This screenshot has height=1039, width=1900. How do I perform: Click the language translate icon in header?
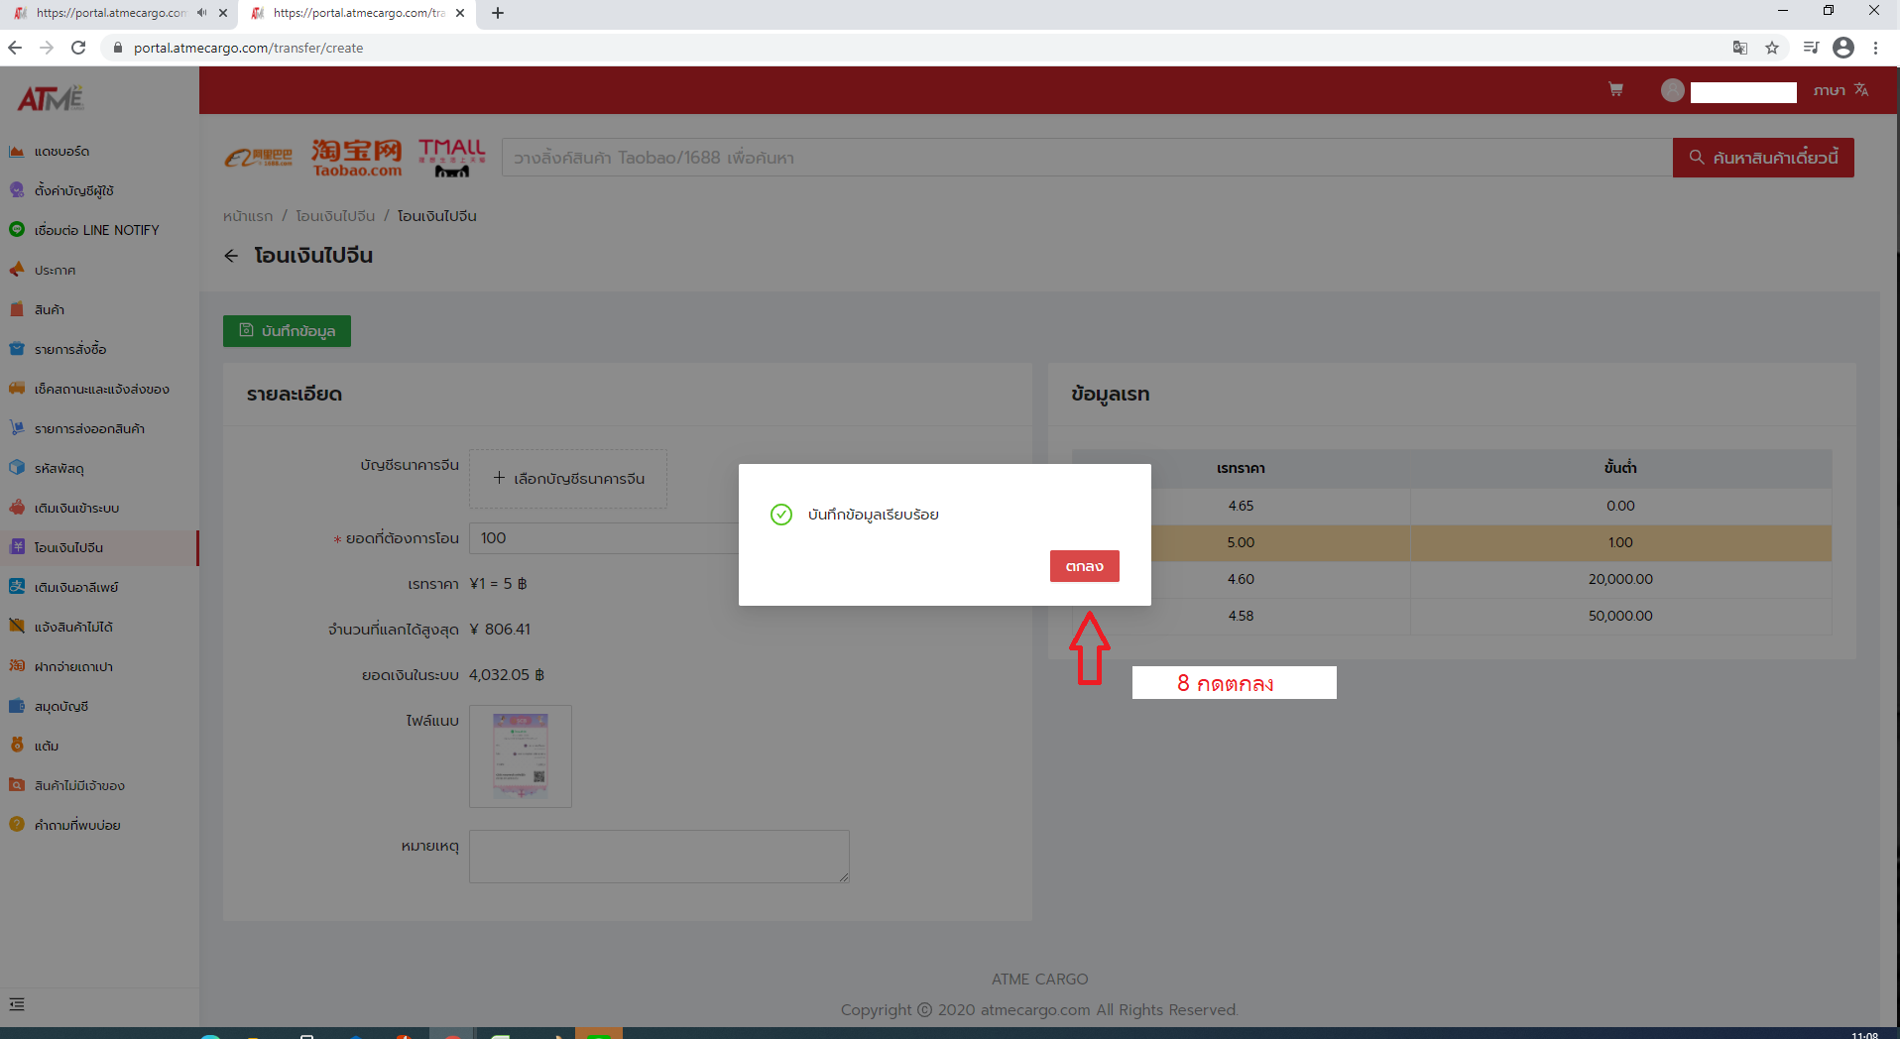point(1861,90)
